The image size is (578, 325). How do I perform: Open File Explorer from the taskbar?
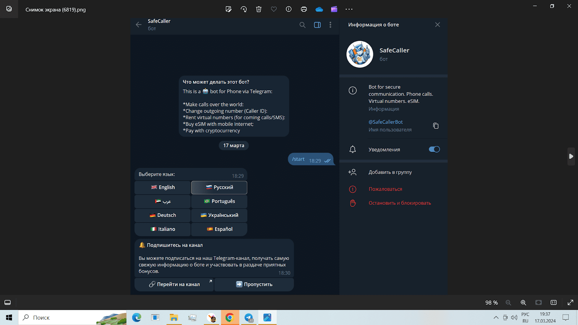[x=174, y=317]
